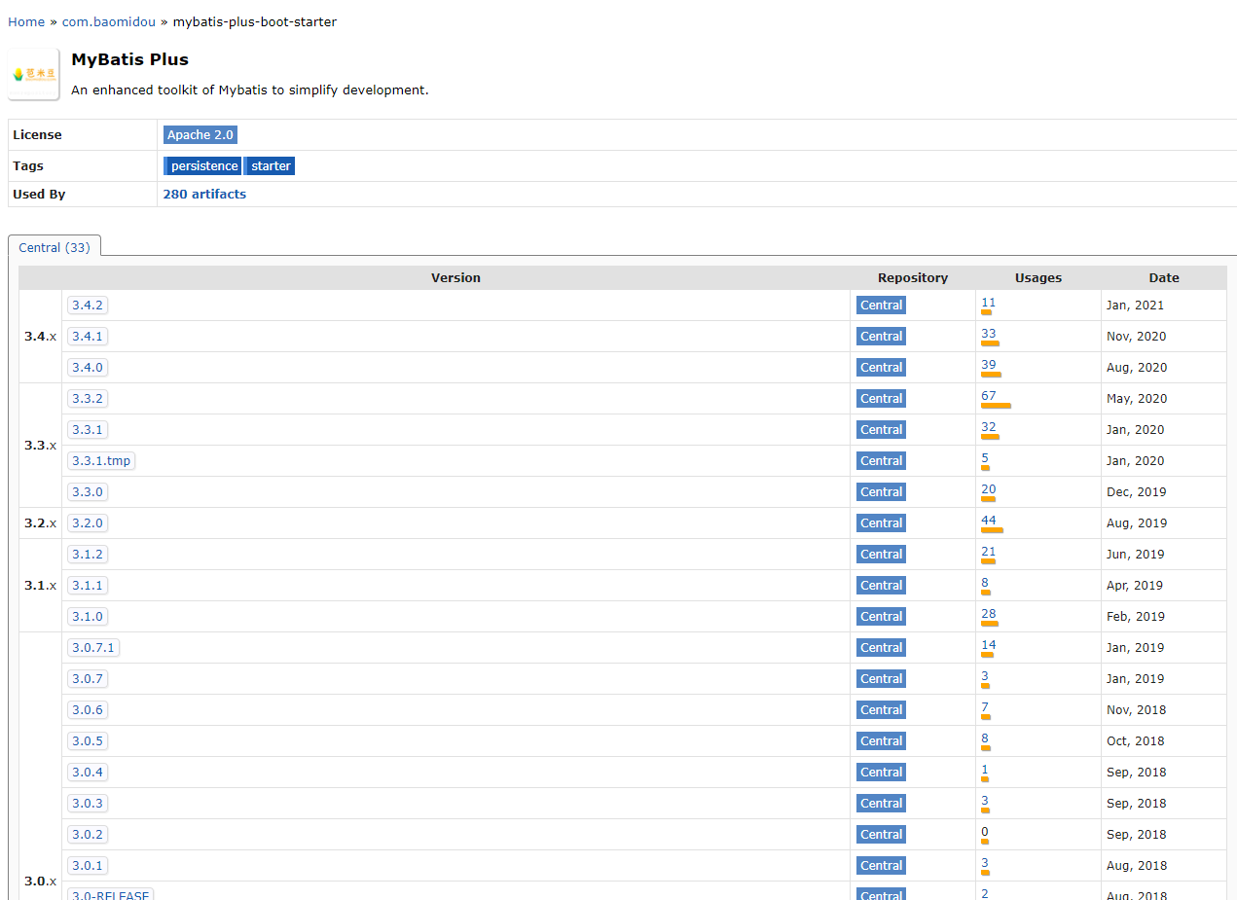Click the Central repository badge for 3.4.1
The image size is (1237, 900).
pyautogui.click(x=880, y=336)
